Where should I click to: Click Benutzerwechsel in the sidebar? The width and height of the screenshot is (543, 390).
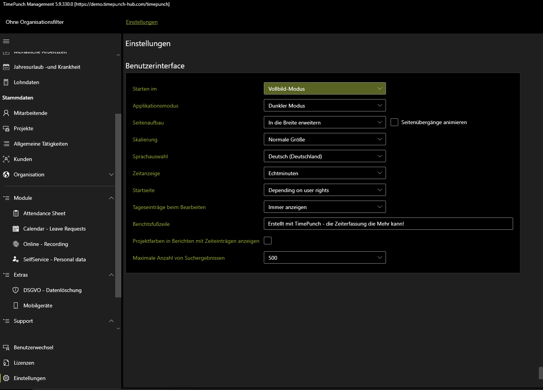(33, 347)
